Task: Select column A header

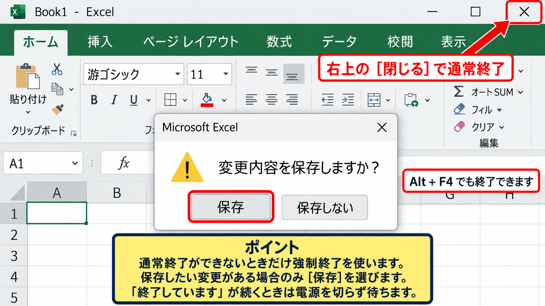Action: (57, 193)
